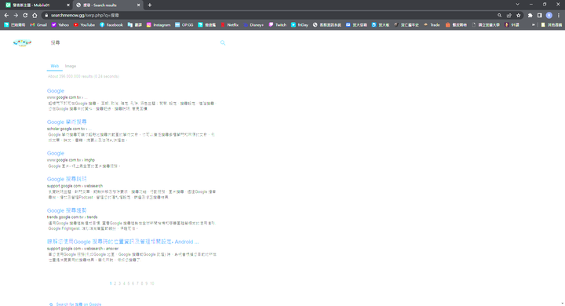Open the OP.GG bookmark

[184, 25]
